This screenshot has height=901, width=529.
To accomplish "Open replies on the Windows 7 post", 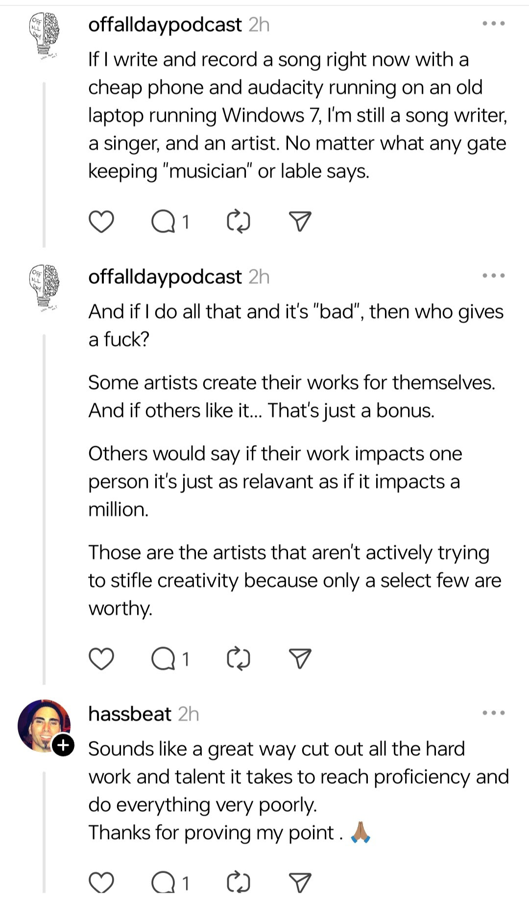I will [x=164, y=222].
